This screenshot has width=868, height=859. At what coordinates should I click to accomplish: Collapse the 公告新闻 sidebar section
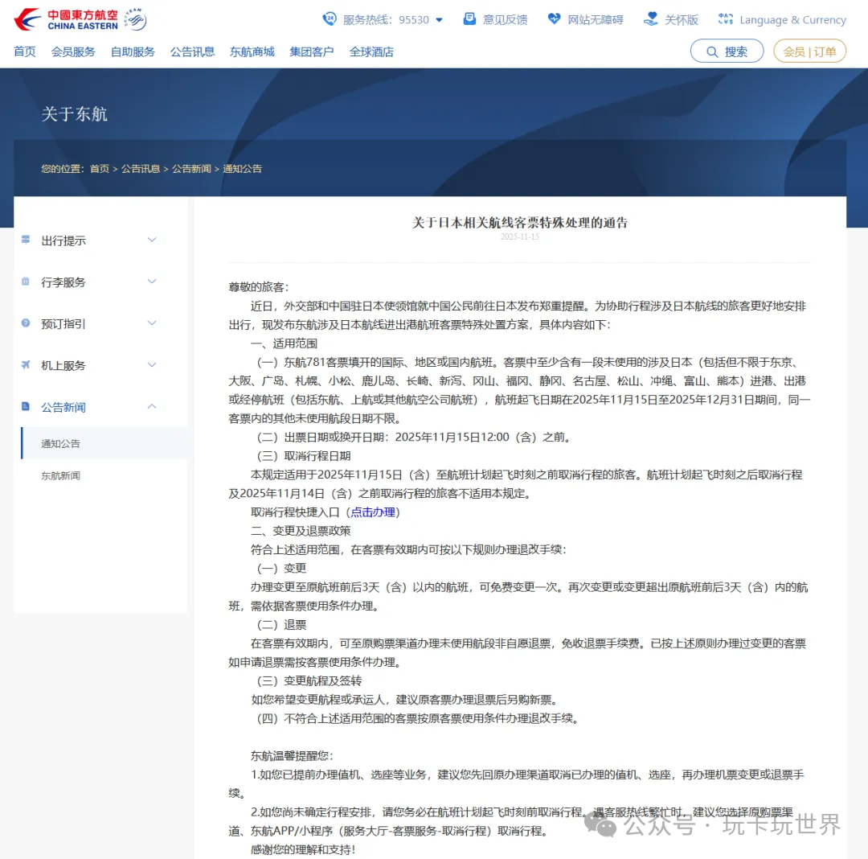[152, 407]
